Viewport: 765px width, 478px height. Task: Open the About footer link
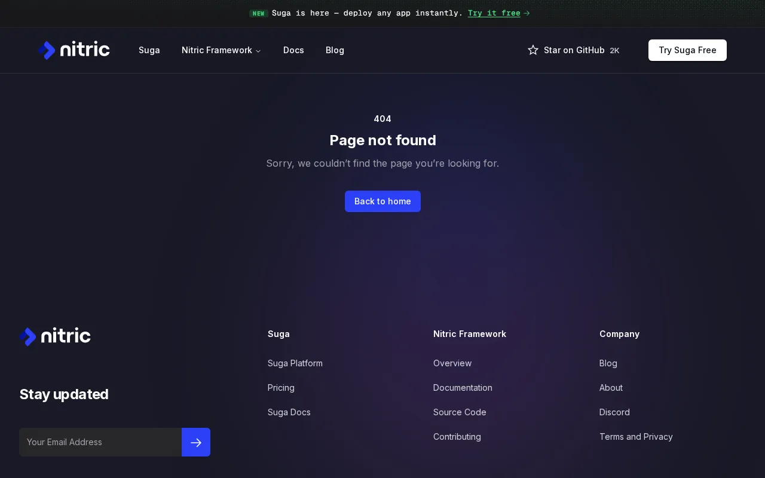[611, 388]
